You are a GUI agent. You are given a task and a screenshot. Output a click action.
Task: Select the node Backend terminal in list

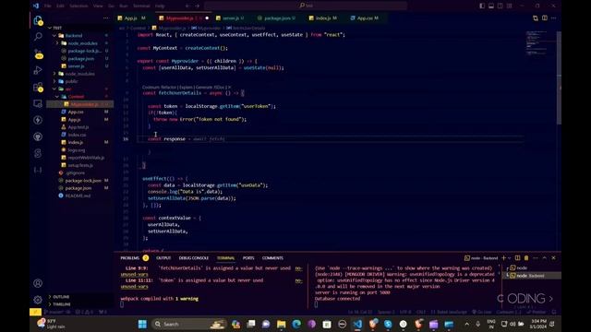click(532, 276)
